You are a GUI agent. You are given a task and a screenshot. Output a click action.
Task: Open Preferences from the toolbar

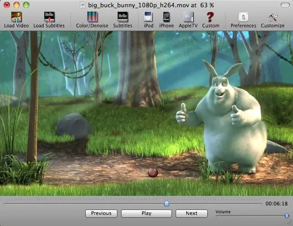pos(243,20)
